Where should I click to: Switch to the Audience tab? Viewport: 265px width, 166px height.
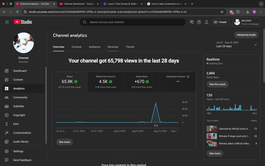pos(94,47)
